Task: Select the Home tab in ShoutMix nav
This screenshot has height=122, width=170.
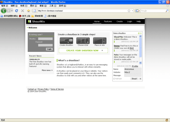Action: click(x=97, y=21)
